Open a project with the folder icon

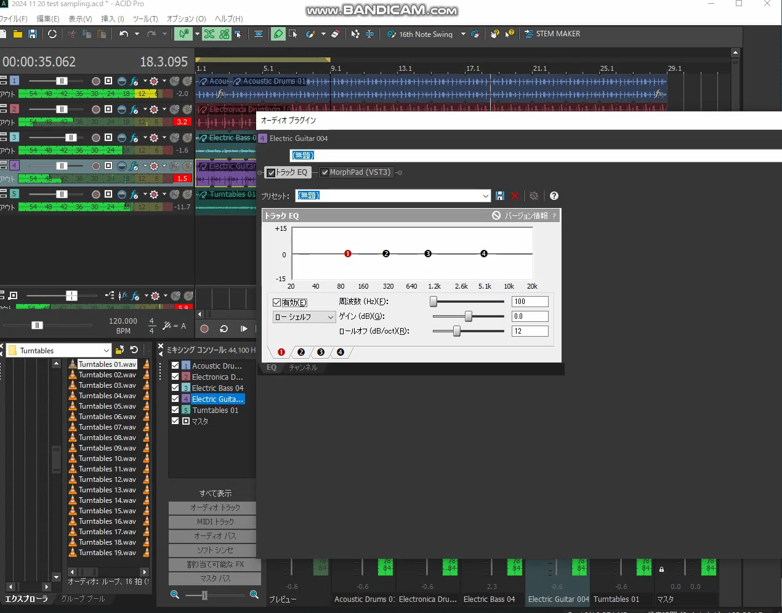(x=17, y=34)
